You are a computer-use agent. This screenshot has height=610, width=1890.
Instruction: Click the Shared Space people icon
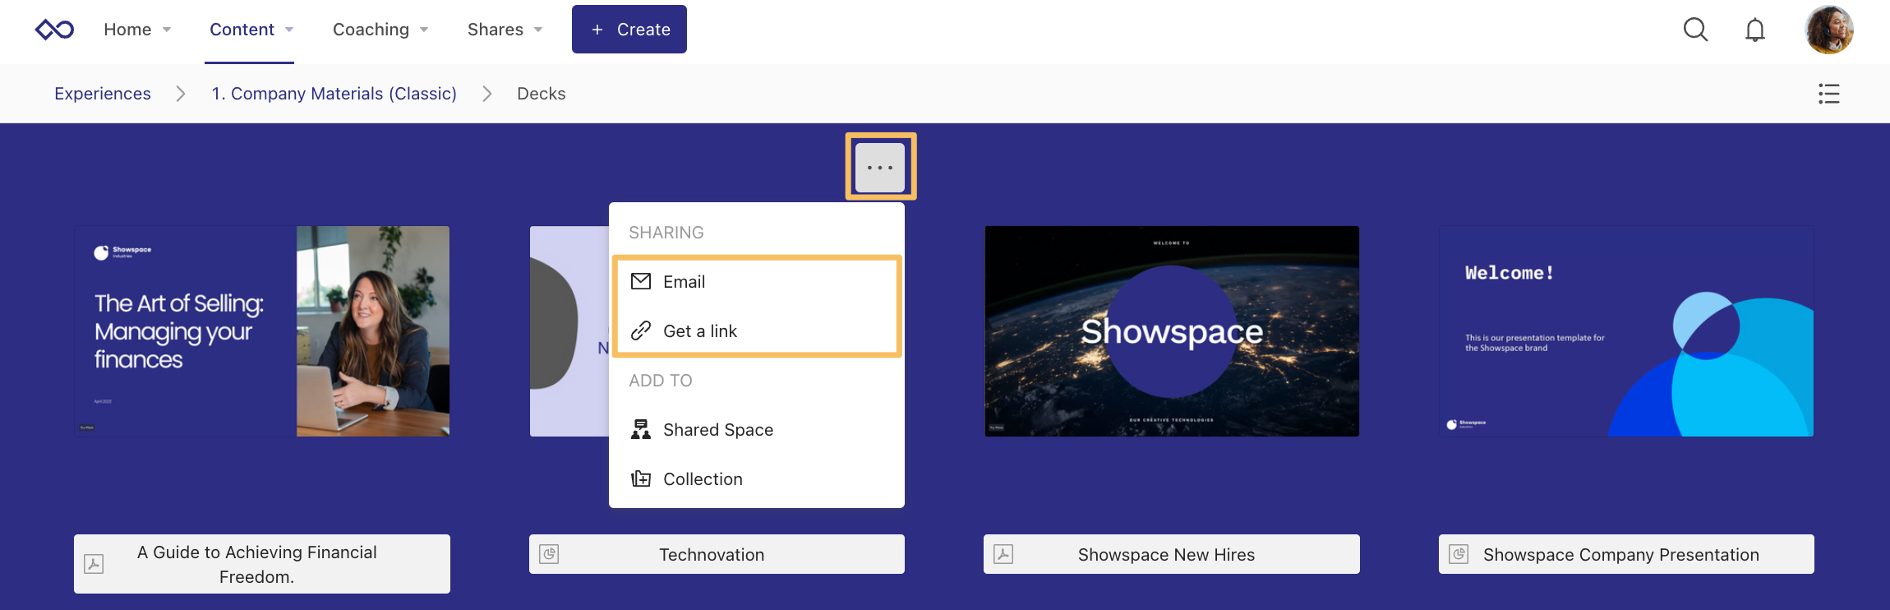point(641,429)
